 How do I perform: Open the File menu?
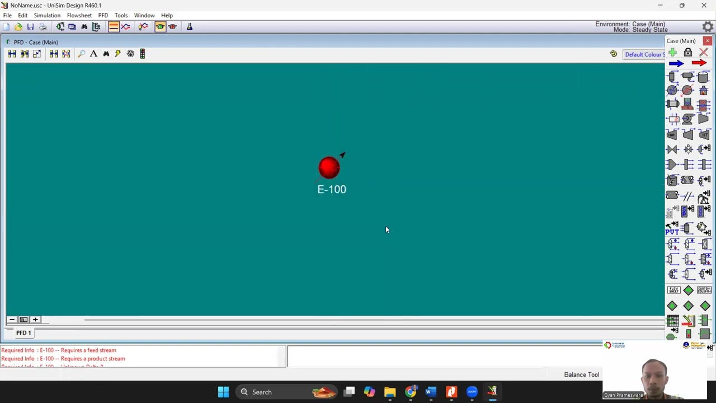(7, 15)
